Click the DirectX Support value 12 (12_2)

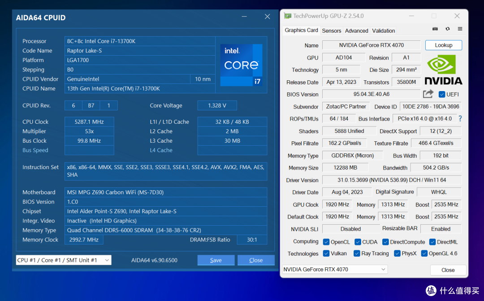441,131
